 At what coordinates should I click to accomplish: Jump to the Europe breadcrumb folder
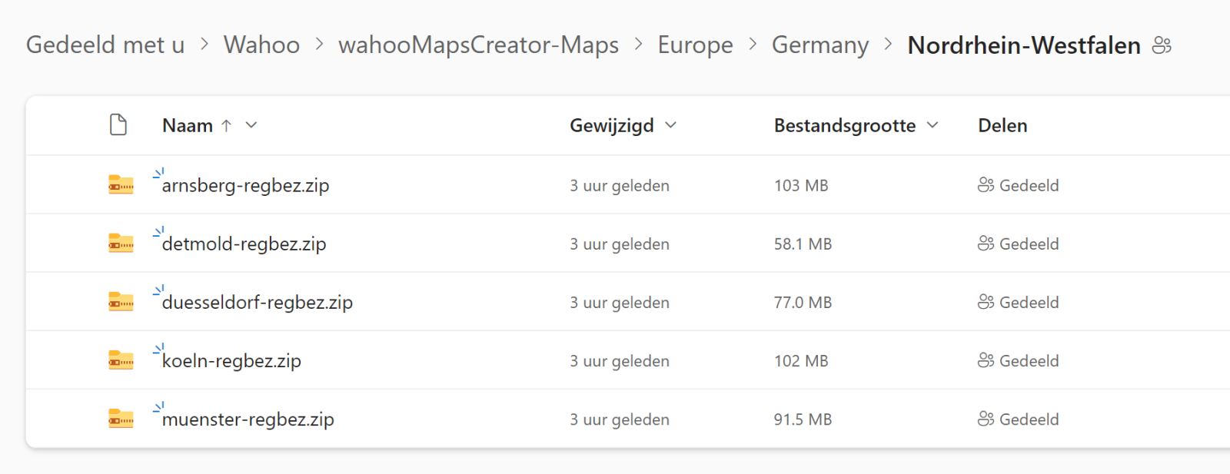coord(695,45)
